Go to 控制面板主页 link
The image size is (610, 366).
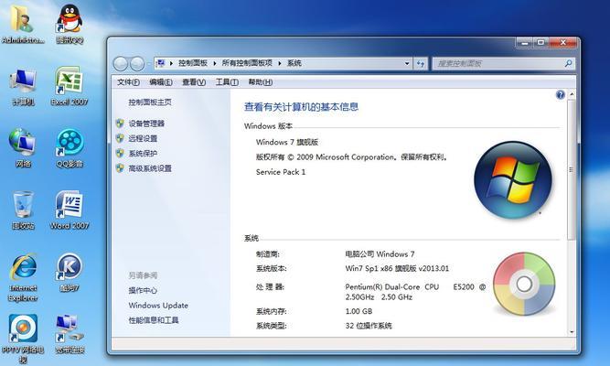[x=150, y=102]
